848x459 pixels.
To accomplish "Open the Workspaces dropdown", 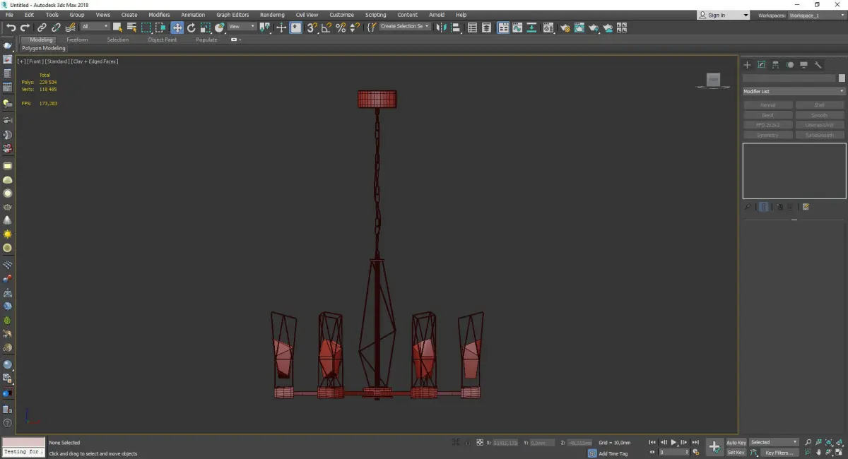I will click(815, 15).
